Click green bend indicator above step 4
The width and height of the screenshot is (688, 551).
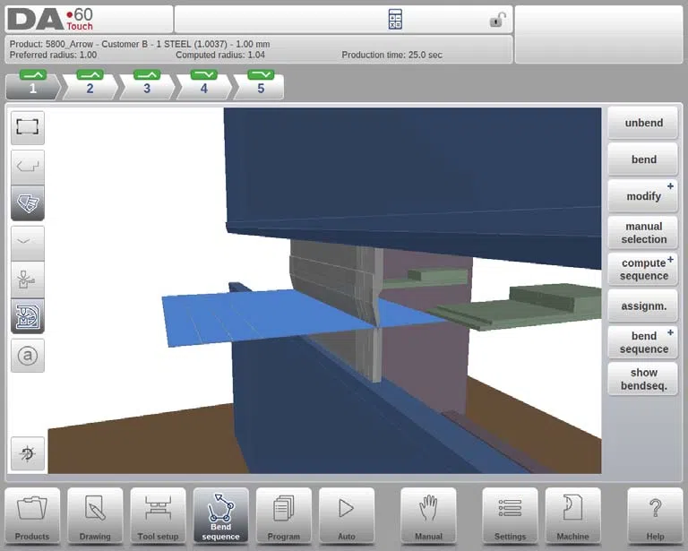tap(204, 74)
